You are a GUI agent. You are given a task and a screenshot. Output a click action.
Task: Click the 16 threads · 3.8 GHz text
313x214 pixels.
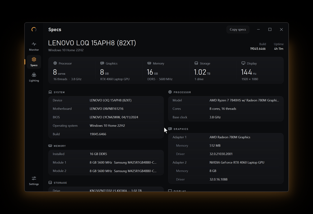coord(67,79)
